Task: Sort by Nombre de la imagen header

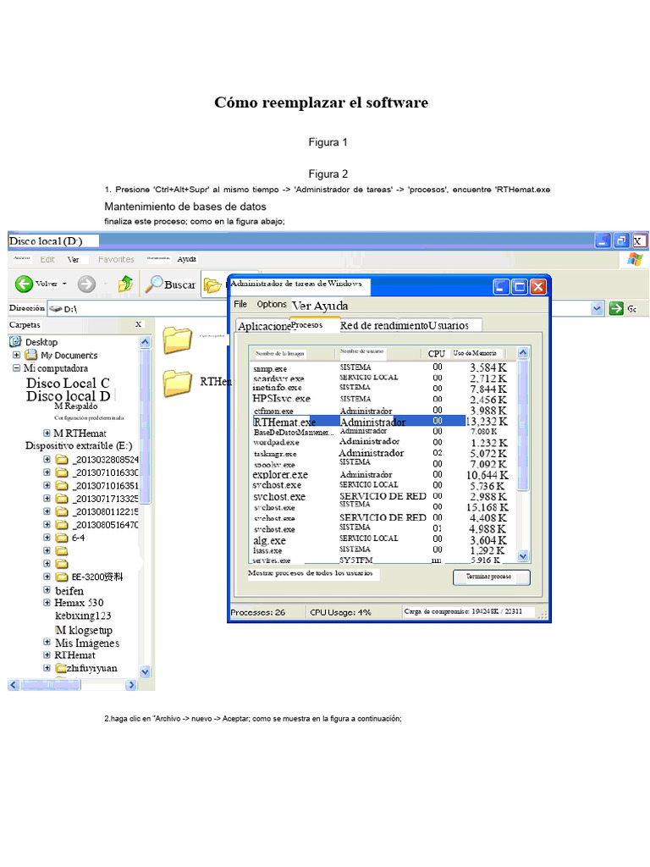Action: point(292,353)
